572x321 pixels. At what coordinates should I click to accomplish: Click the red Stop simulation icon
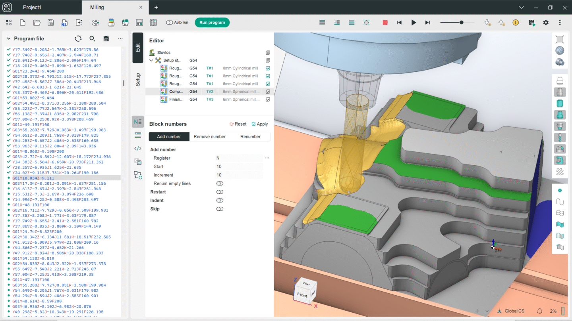(385, 23)
